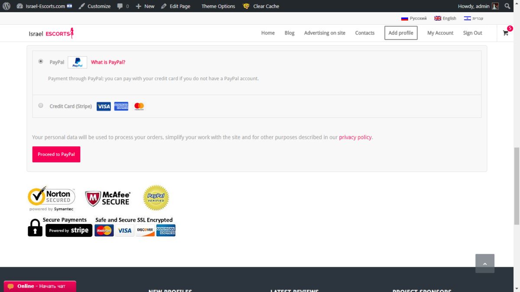Image resolution: width=520 pixels, height=292 pixels.
Task: Click the Mastercard icon in Stripe option
Action: click(x=139, y=106)
